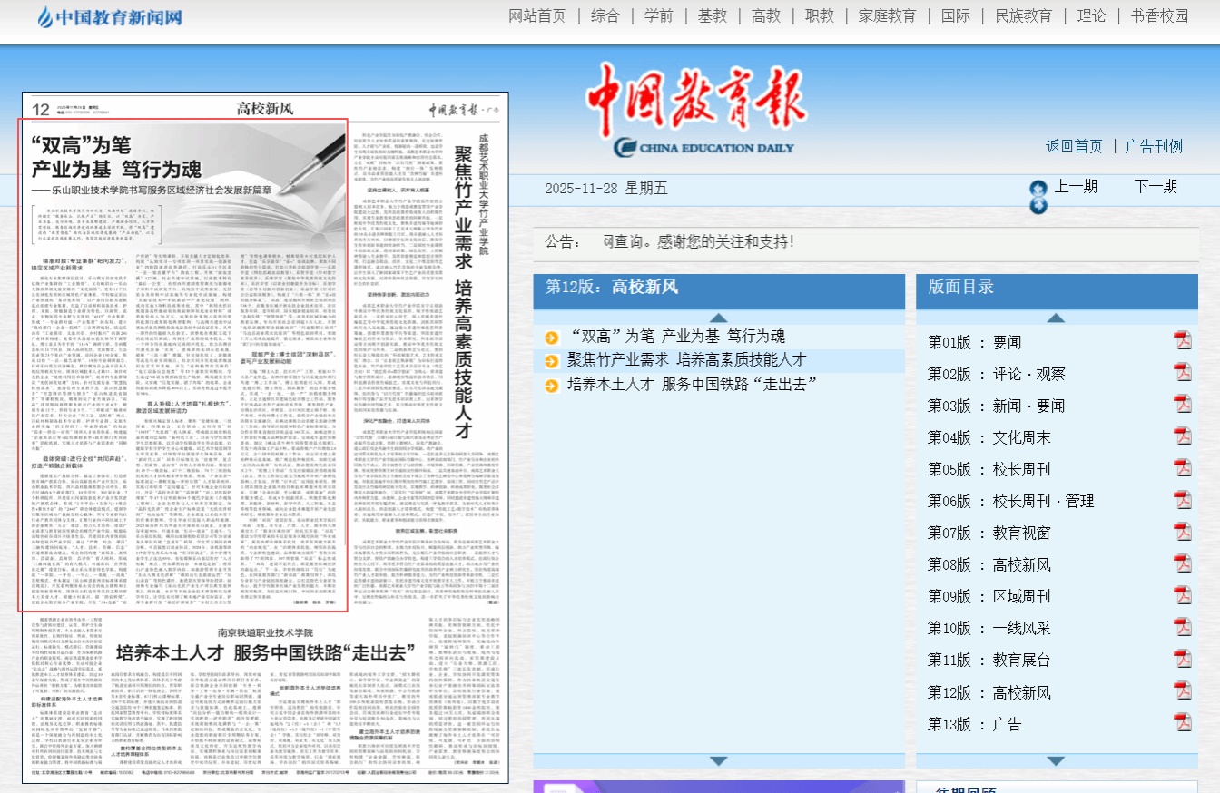Click the blue previous/next issue arrow icon

pyautogui.click(x=1038, y=197)
